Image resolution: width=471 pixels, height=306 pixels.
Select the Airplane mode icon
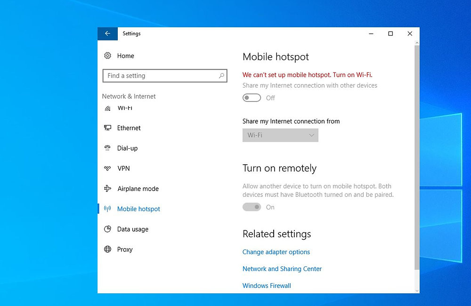[x=108, y=188]
